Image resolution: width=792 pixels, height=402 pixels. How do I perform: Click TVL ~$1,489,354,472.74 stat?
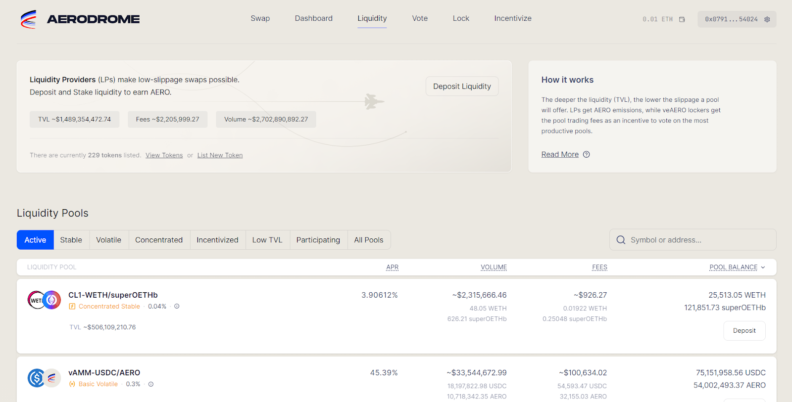tap(75, 119)
